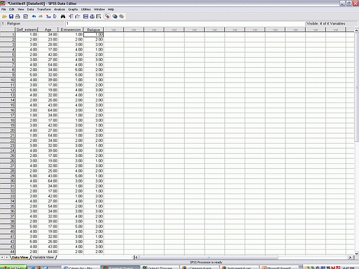The height and width of the screenshot is (269, 359).
Task: Click the Select Cases icon
Action: click(99, 17)
